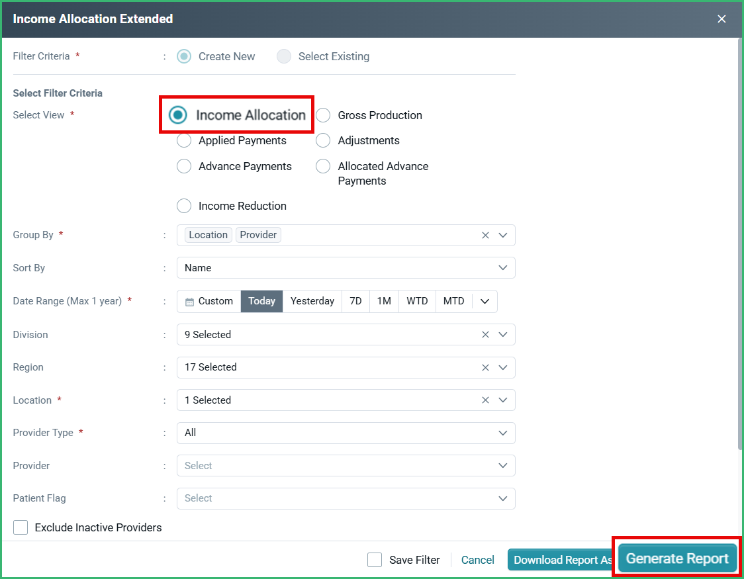Close the Income Allocation Extended dialog
Image resolution: width=744 pixels, height=579 pixels.
[721, 19]
